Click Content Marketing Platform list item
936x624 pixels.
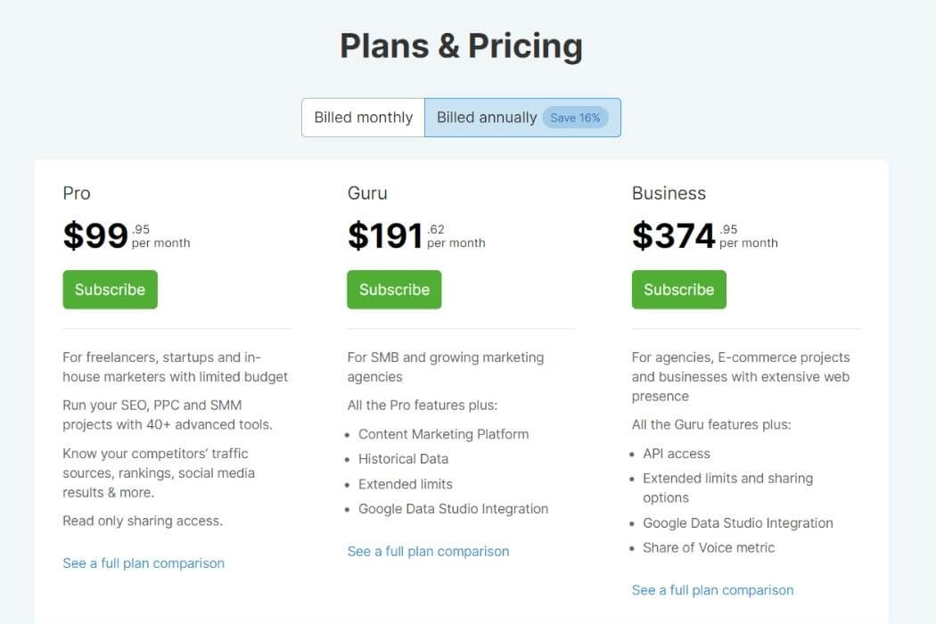[444, 434]
